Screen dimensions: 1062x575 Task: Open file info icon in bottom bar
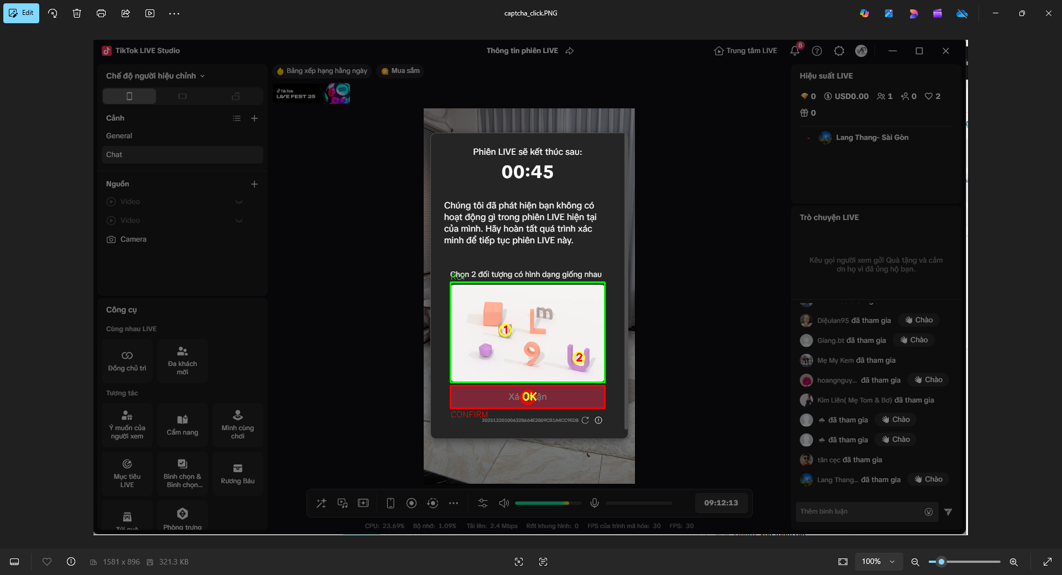coord(71,562)
